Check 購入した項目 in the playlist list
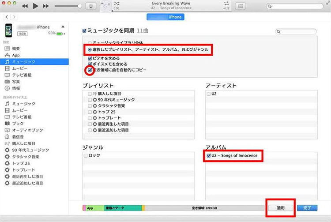 coord(90,94)
